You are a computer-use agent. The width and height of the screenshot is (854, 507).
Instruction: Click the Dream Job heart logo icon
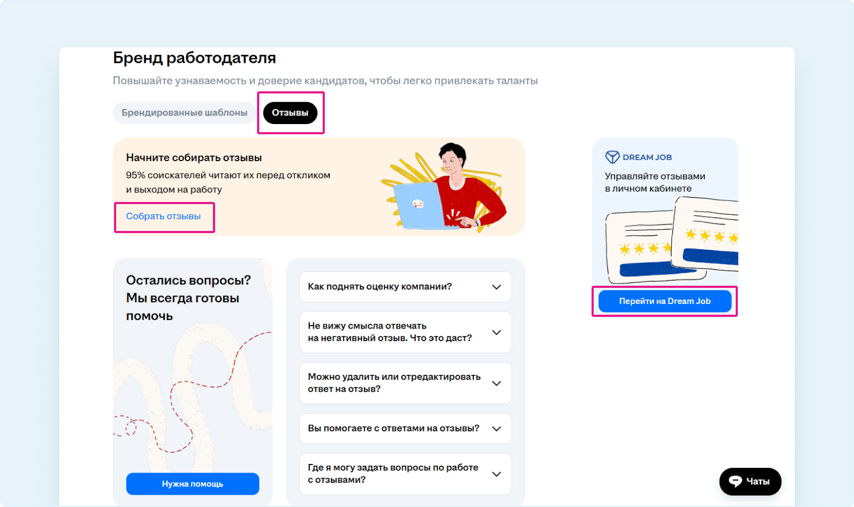612,157
